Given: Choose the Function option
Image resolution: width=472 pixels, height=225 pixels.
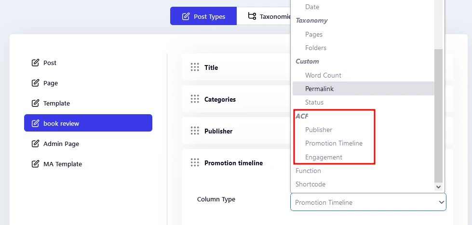Looking at the screenshot, I should tap(364, 171).
